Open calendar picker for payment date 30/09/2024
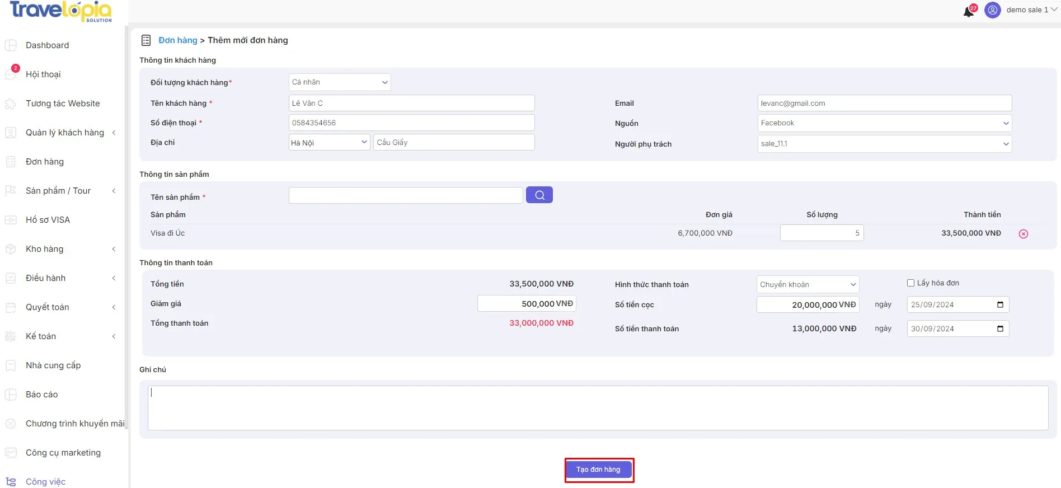The width and height of the screenshot is (1061, 488). [x=1000, y=329]
